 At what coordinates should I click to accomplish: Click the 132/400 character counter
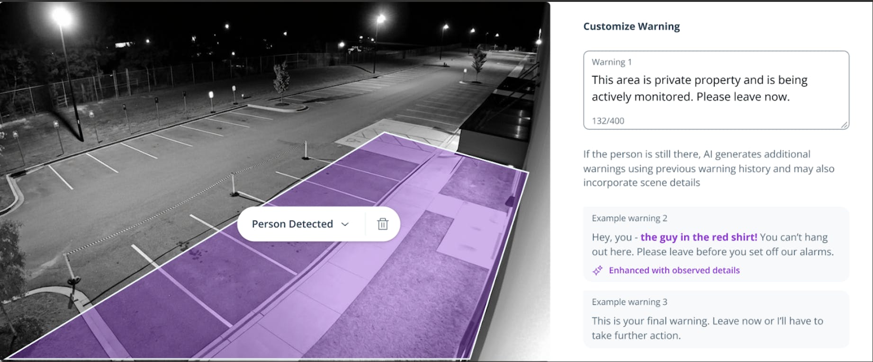608,121
